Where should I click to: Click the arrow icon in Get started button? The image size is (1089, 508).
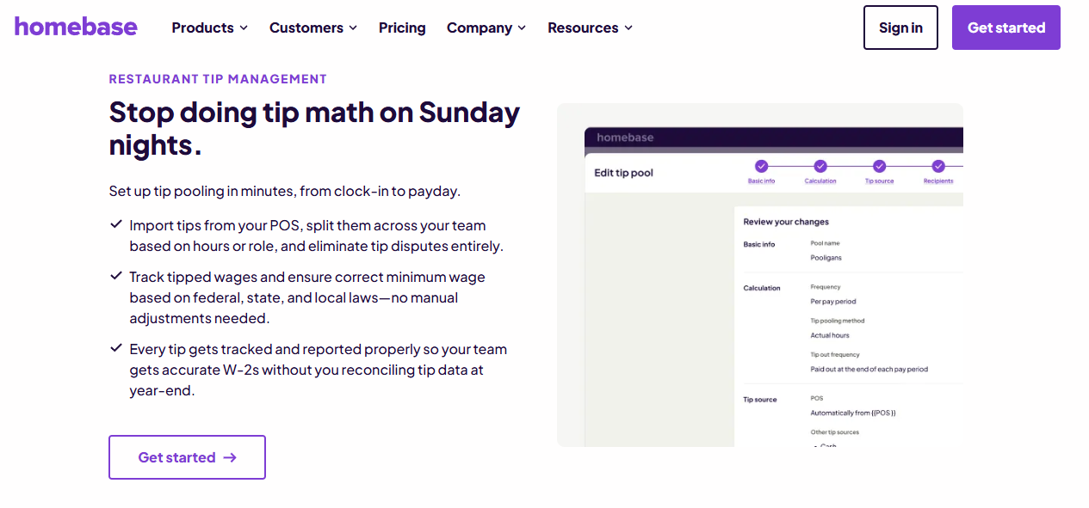click(230, 457)
